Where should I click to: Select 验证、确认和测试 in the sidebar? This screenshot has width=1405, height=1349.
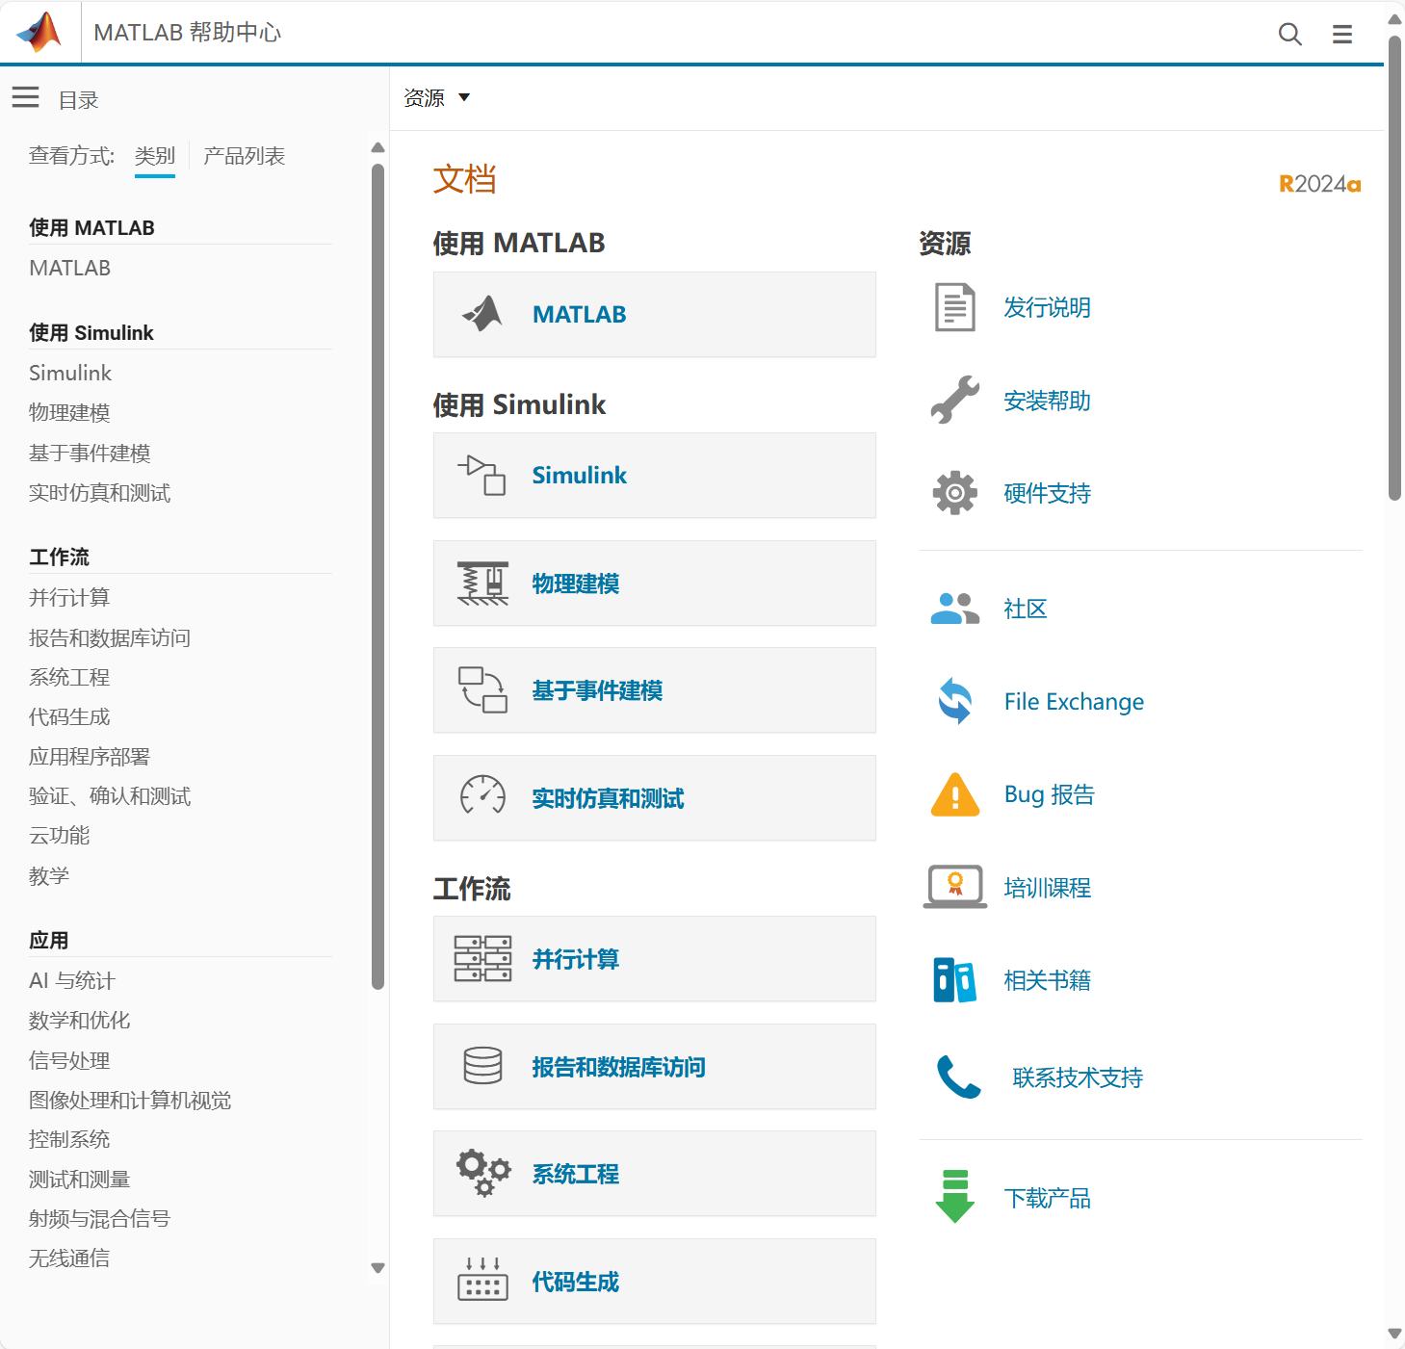tap(110, 795)
